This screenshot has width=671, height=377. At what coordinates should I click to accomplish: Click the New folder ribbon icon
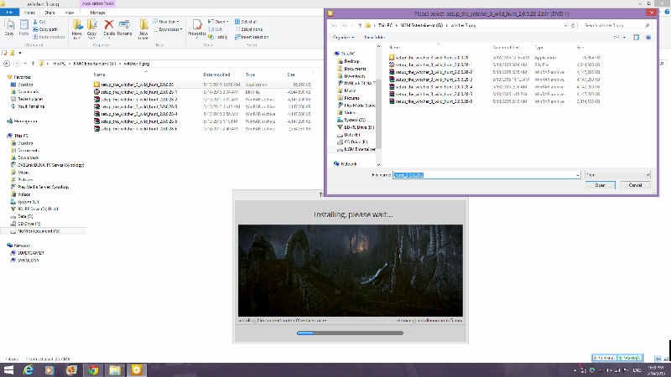143,29
